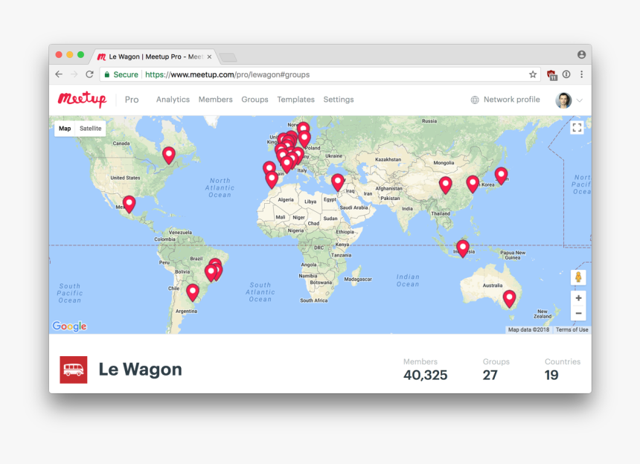Click the URL address bar
Screen dimensions: 640x464
tap(319, 74)
